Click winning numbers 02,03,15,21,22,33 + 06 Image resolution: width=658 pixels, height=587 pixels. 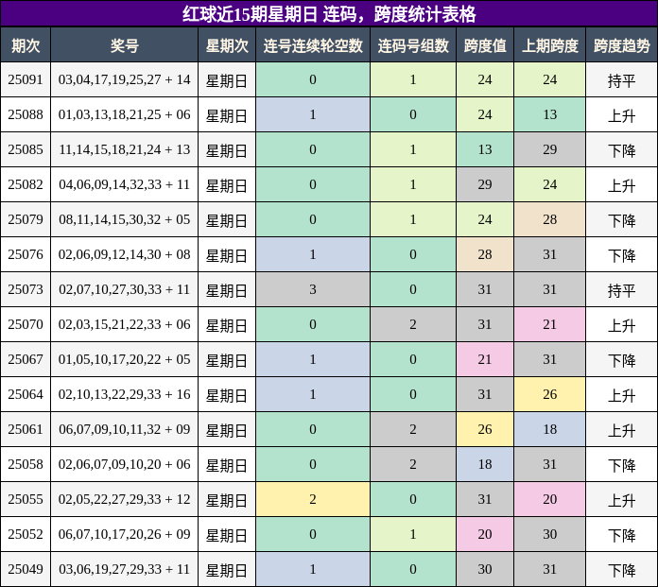point(124,324)
